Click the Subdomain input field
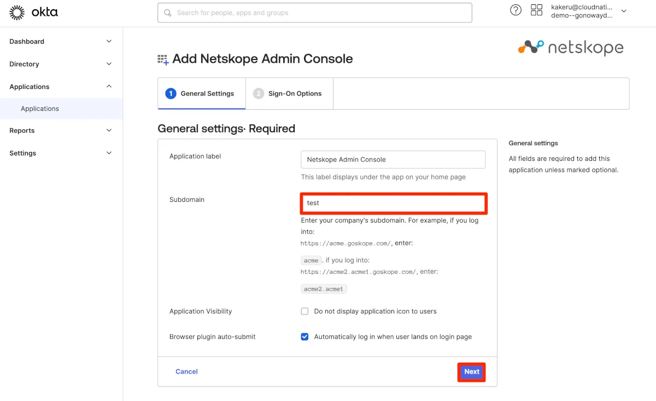 pos(393,203)
